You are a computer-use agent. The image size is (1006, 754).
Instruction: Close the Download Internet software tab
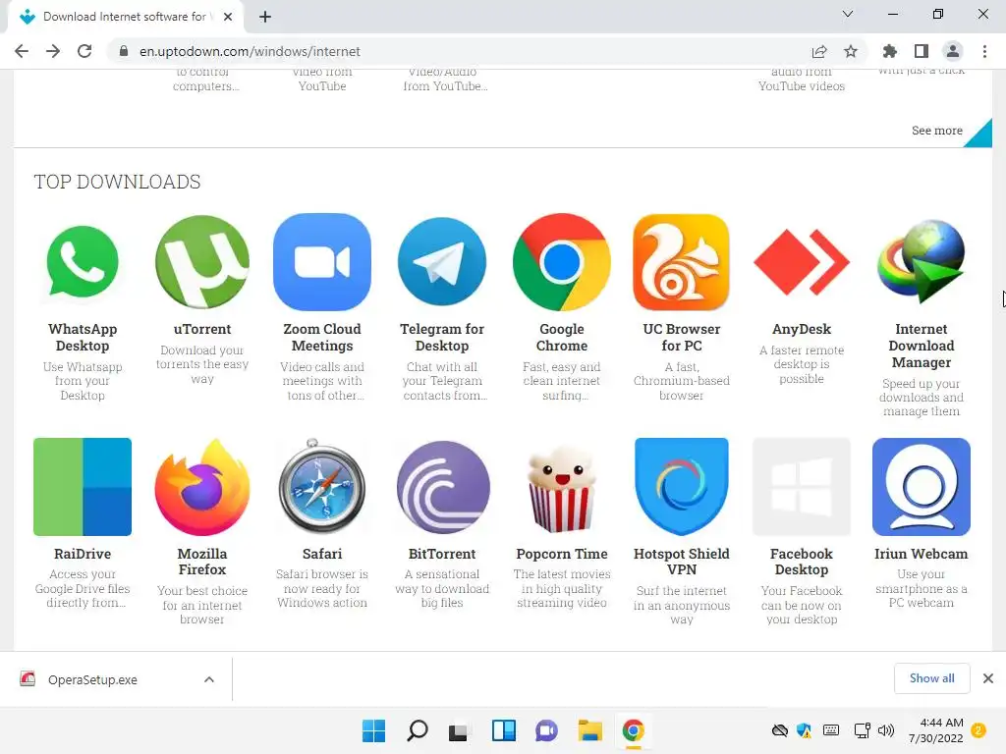(228, 17)
